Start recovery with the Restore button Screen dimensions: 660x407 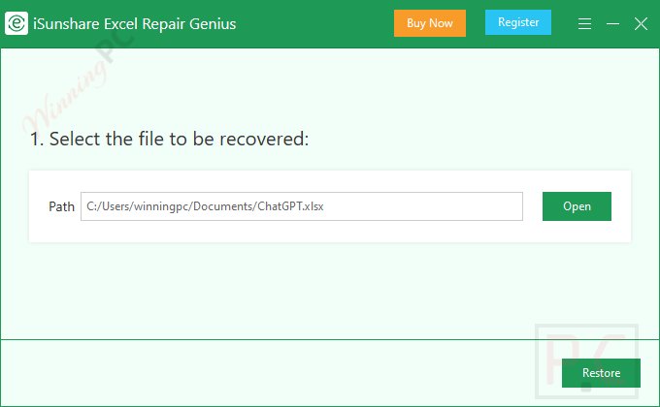[x=601, y=373]
